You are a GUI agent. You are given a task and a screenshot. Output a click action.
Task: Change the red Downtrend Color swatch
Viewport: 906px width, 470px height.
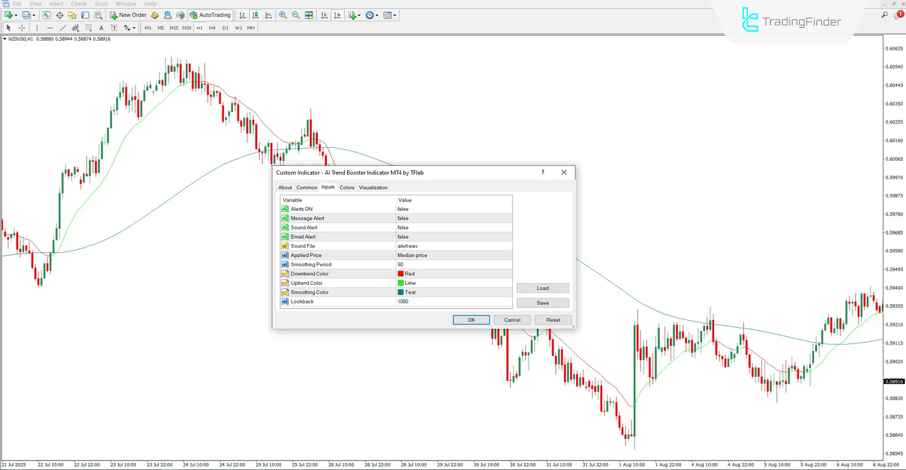(401, 274)
